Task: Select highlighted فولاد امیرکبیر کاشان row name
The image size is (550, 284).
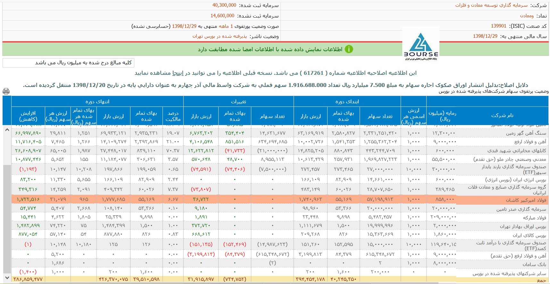Action: (526, 200)
